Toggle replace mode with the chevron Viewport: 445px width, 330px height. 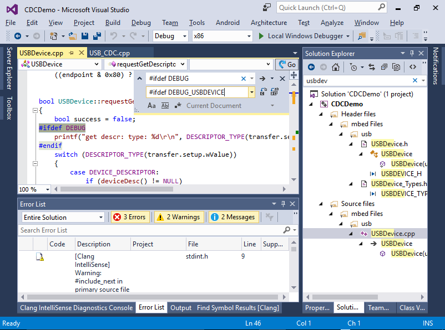[x=140, y=79]
